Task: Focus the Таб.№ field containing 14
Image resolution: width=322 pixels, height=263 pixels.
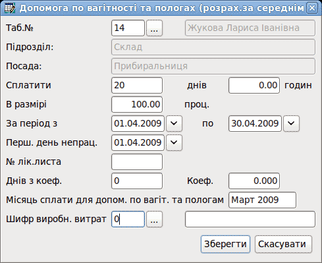Action: coord(128,28)
